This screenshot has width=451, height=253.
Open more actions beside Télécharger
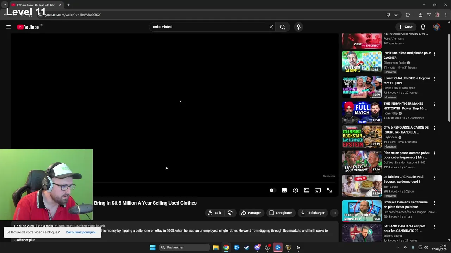pos(334,213)
